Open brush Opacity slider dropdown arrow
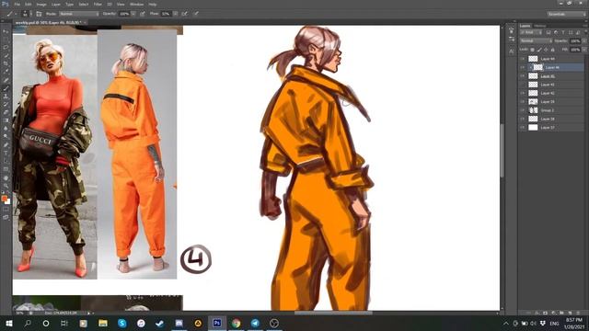The width and height of the screenshot is (589, 331). (133, 14)
